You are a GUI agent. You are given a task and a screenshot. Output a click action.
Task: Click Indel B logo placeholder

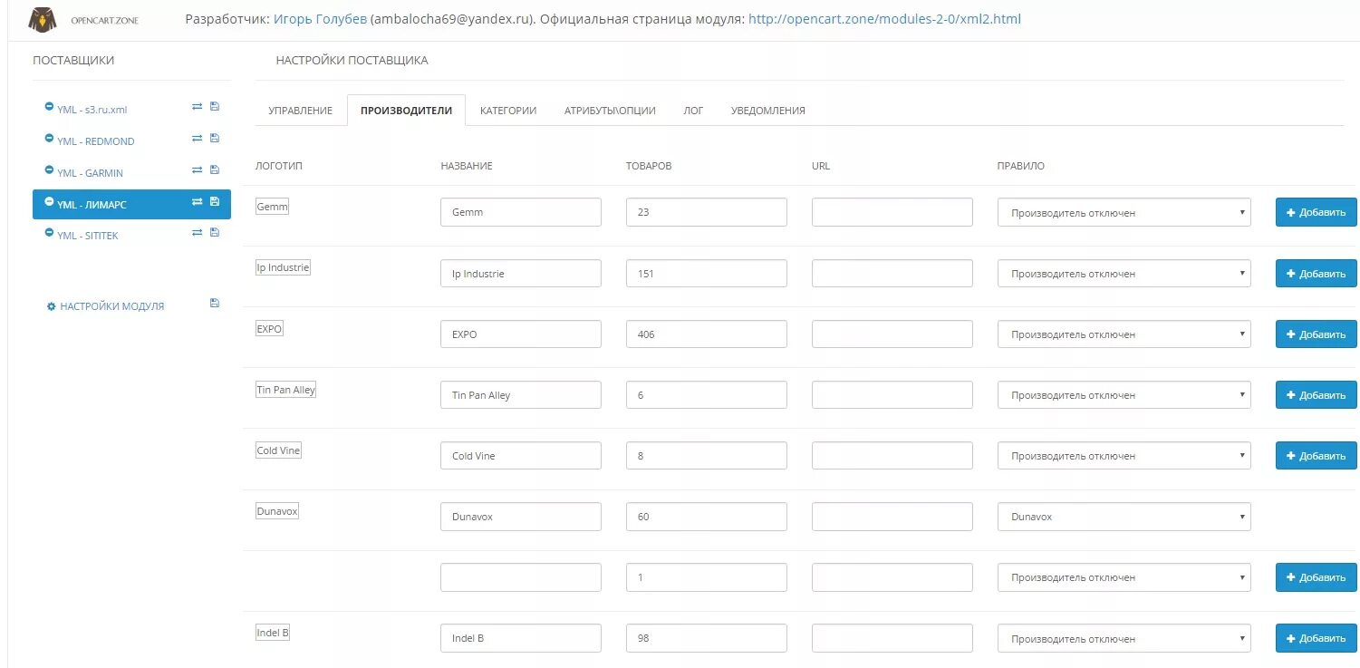(x=273, y=633)
